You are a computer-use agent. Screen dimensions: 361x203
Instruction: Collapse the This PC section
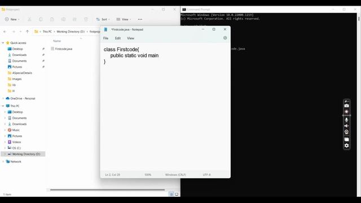pos(3,106)
